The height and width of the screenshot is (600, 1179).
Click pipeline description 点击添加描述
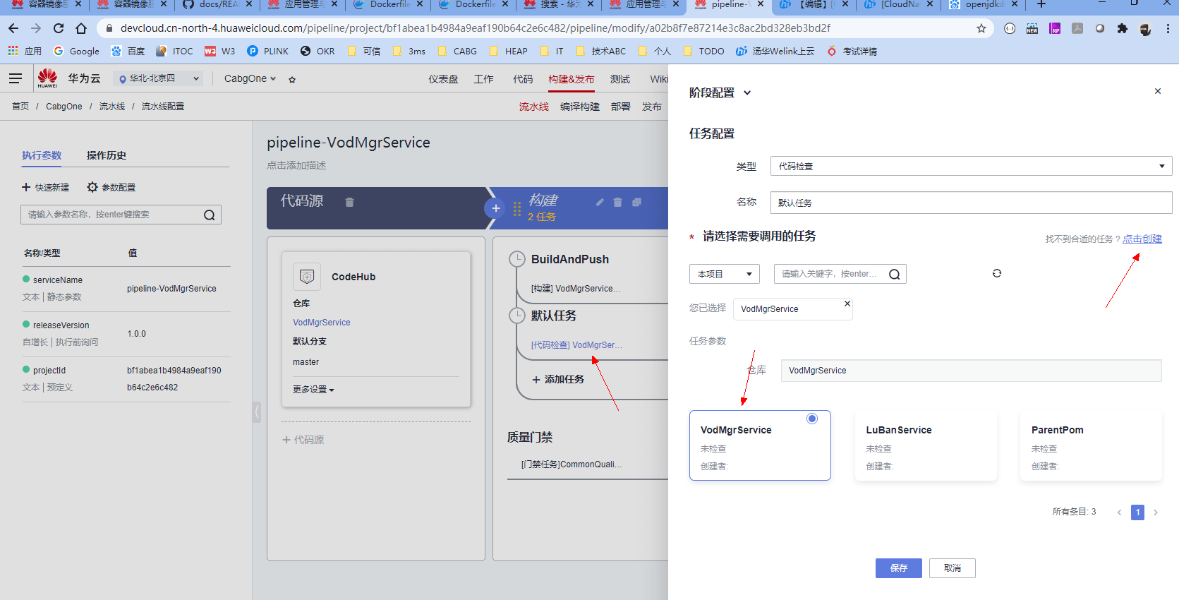296,165
